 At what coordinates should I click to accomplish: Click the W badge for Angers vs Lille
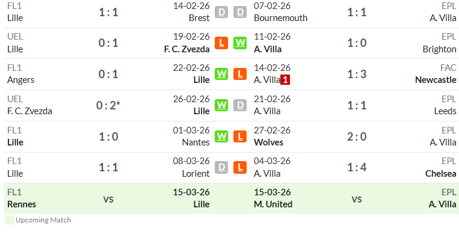[x=221, y=74]
